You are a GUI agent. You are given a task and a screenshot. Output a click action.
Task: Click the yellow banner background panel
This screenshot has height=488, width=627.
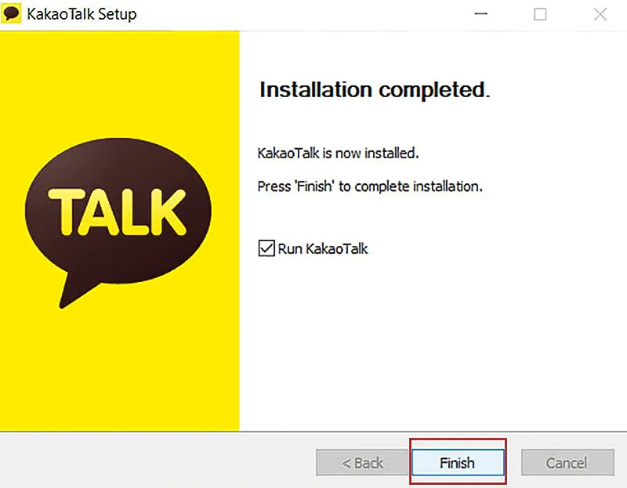(x=119, y=376)
